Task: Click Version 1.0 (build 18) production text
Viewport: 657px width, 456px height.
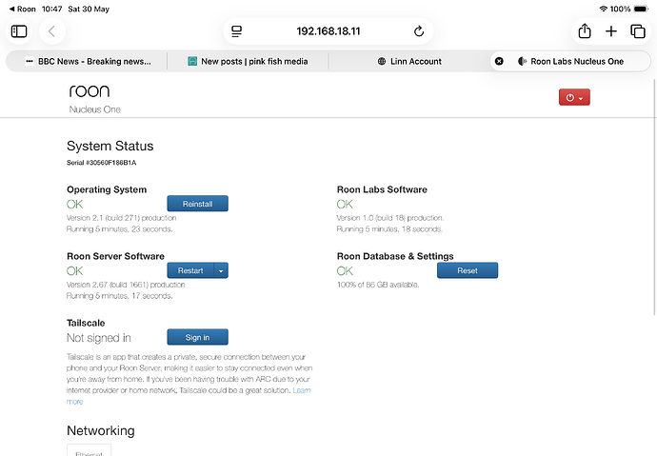Action: coord(390,218)
